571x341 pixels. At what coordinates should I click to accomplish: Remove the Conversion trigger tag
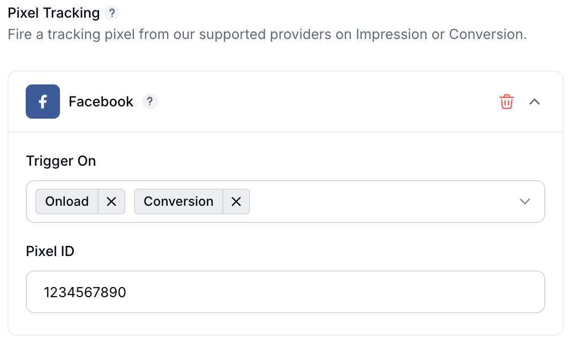point(236,201)
